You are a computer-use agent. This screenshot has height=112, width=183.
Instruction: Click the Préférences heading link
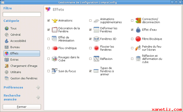click(13, 87)
